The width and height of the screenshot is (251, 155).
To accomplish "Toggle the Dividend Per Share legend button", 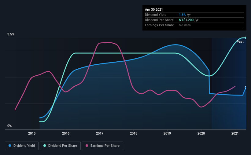I will point(60,146).
